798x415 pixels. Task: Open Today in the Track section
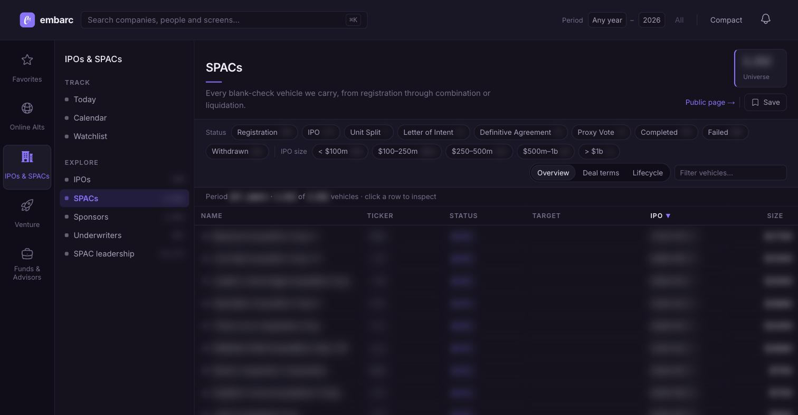click(x=124, y=100)
